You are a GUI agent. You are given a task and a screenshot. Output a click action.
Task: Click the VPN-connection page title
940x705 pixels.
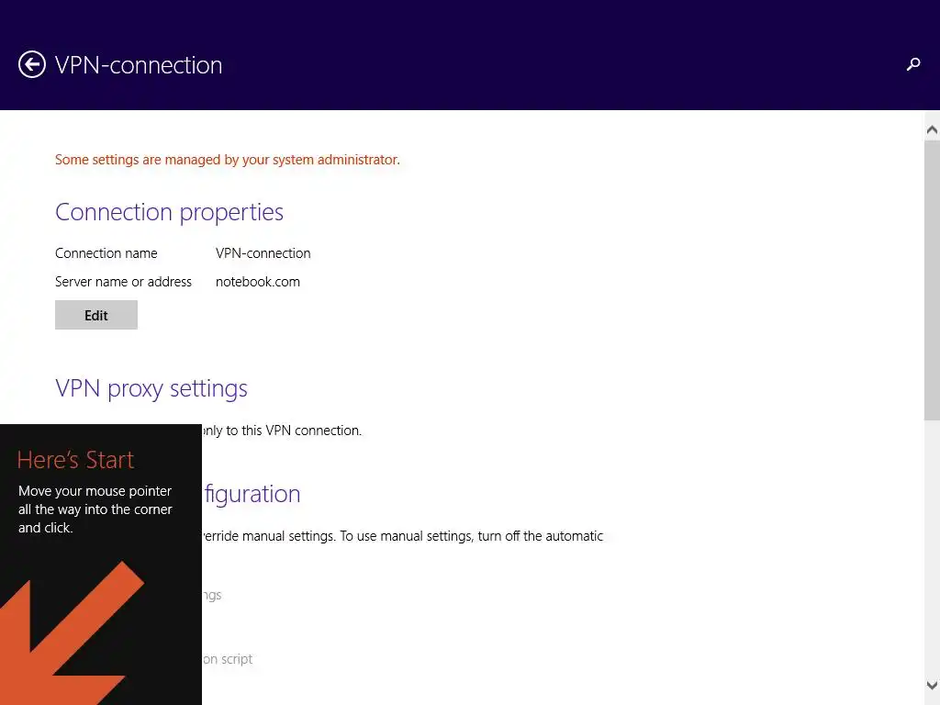point(139,65)
